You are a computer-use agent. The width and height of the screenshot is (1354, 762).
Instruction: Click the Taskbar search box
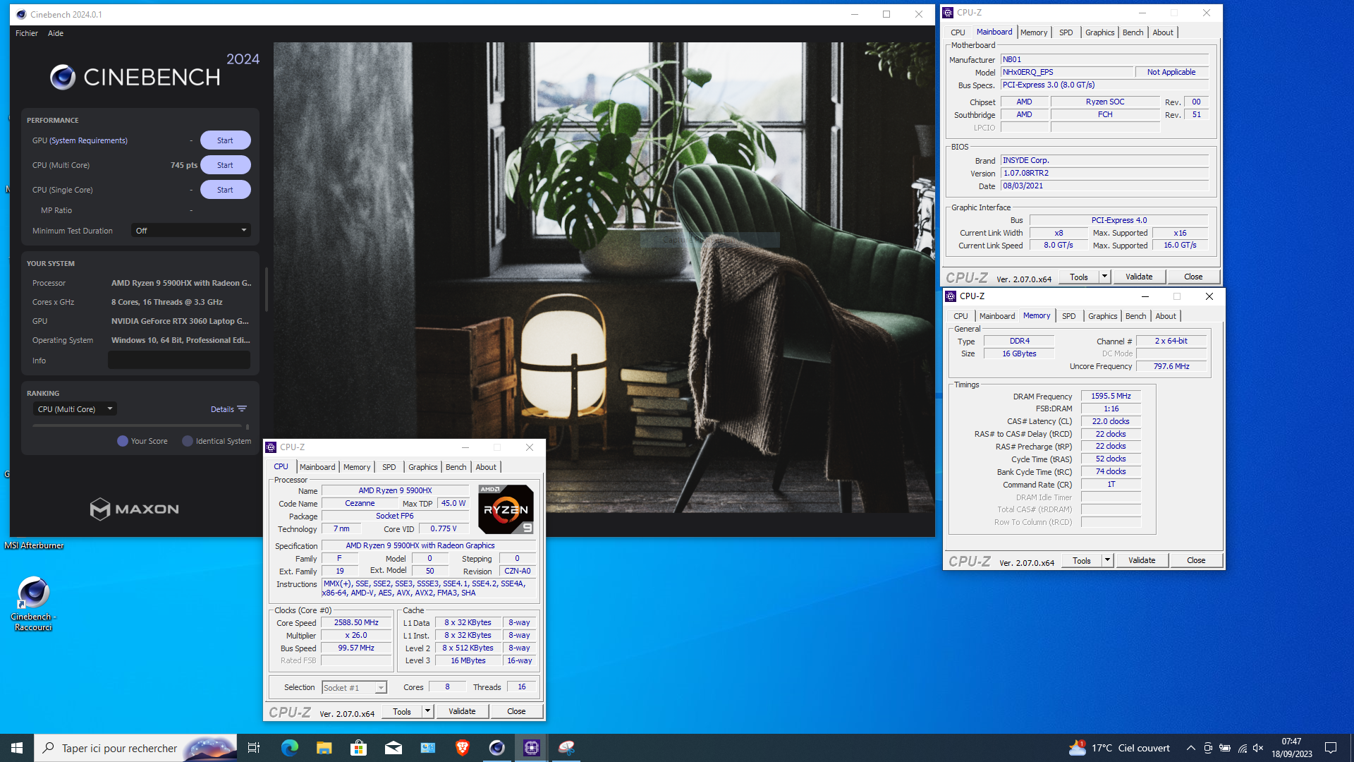[136, 748]
